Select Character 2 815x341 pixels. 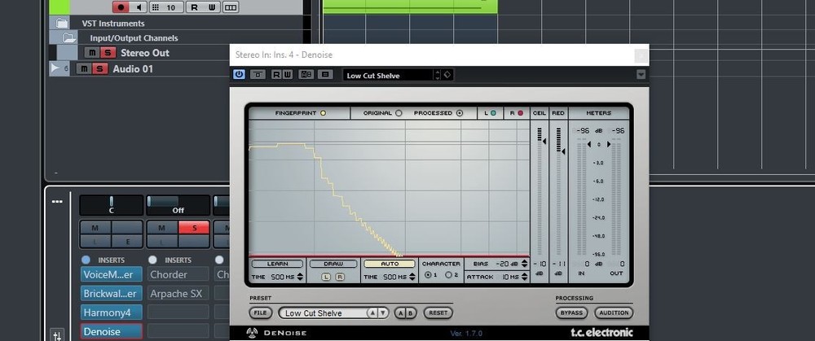(x=448, y=275)
